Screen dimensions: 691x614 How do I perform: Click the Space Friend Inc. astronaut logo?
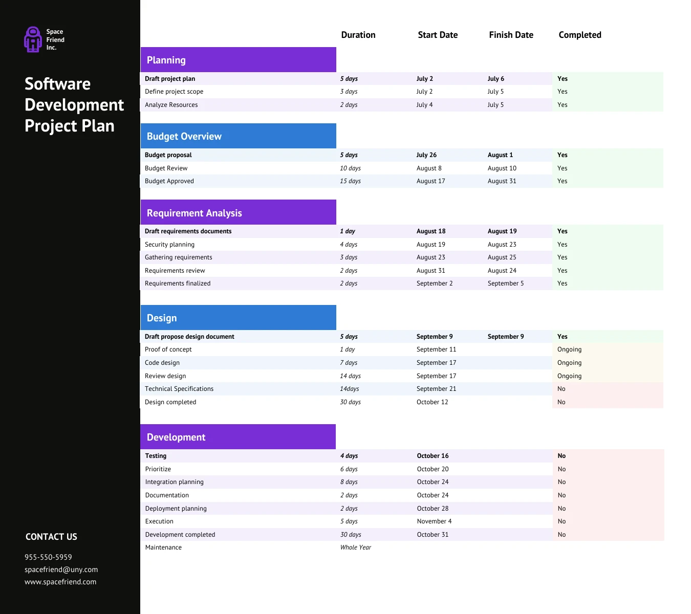(x=33, y=39)
